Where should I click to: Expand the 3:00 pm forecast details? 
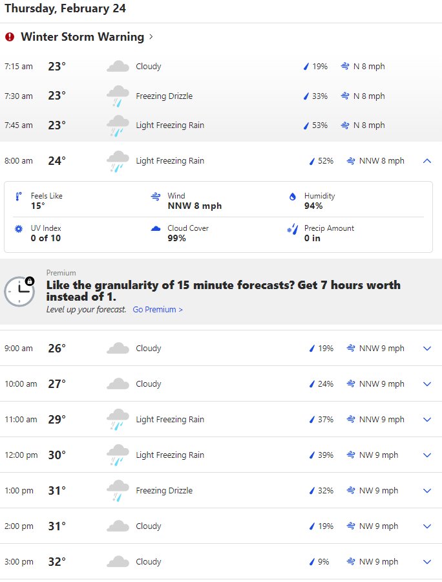(426, 562)
